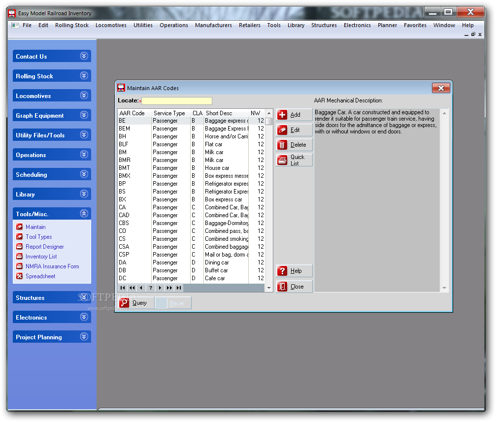Click the Report Designer printer icon
This screenshot has width=496, height=422.
pyautogui.click(x=19, y=246)
